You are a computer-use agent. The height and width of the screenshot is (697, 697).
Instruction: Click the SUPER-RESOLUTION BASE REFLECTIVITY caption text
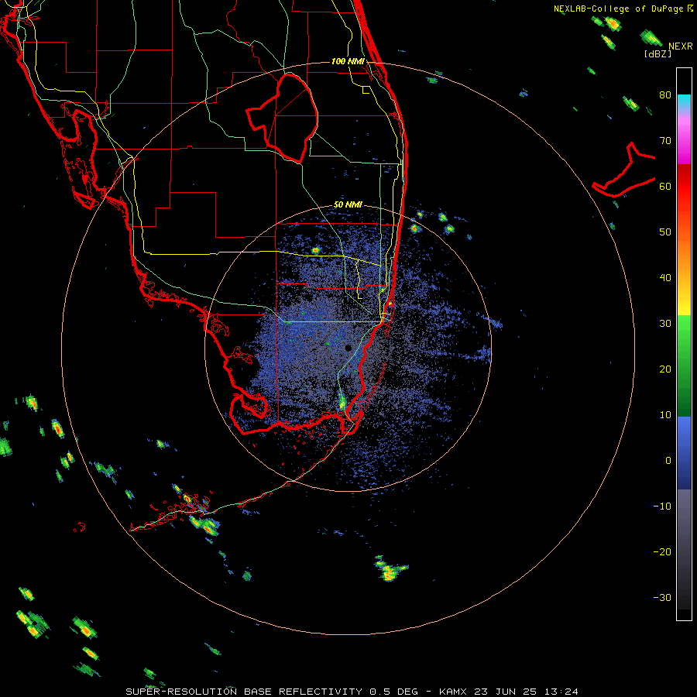tap(244, 692)
